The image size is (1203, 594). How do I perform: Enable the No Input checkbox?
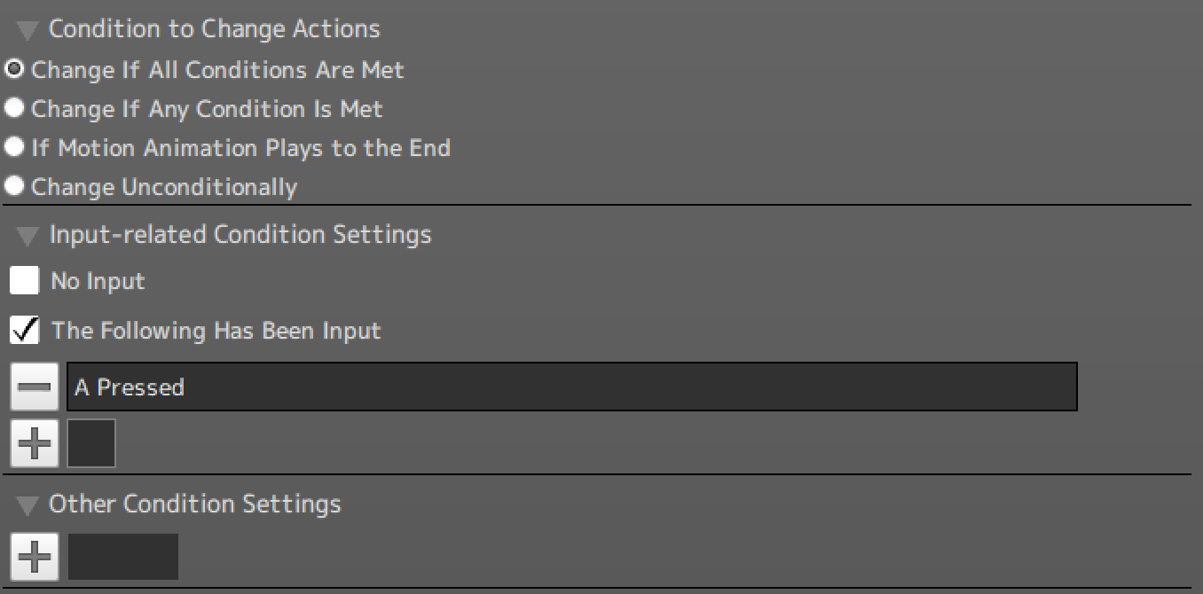(x=25, y=281)
